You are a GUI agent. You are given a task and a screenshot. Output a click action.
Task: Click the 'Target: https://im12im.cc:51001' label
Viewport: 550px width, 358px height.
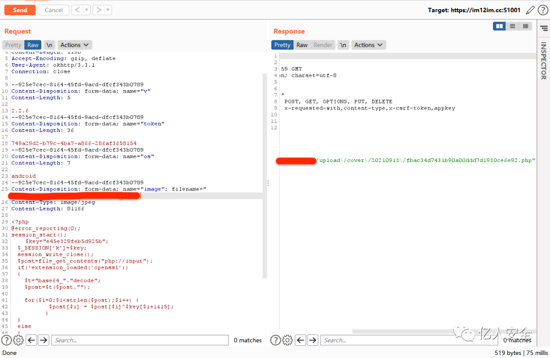[474, 10]
